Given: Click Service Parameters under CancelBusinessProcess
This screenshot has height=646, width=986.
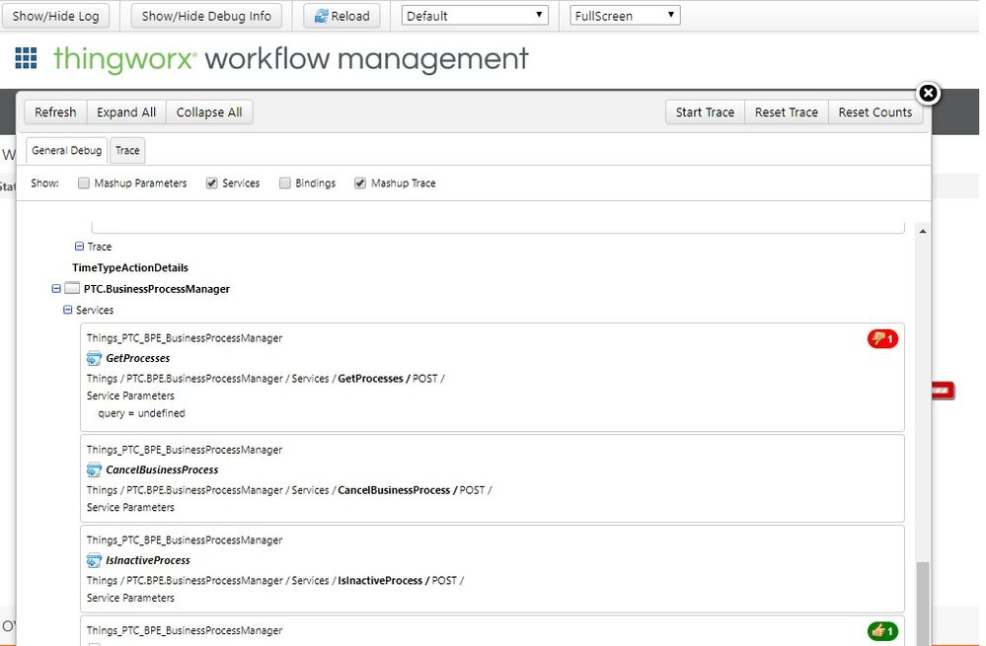Looking at the screenshot, I should [x=130, y=507].
